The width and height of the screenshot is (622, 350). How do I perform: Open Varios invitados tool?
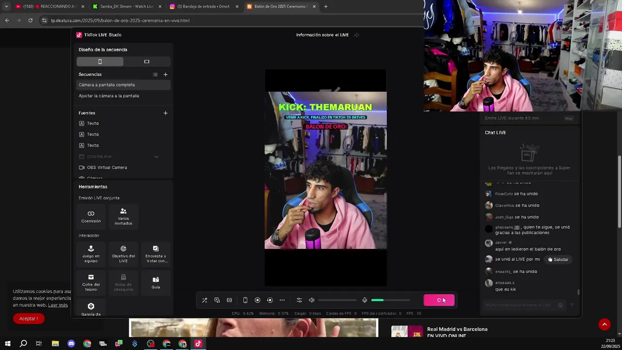click(123, 217)
